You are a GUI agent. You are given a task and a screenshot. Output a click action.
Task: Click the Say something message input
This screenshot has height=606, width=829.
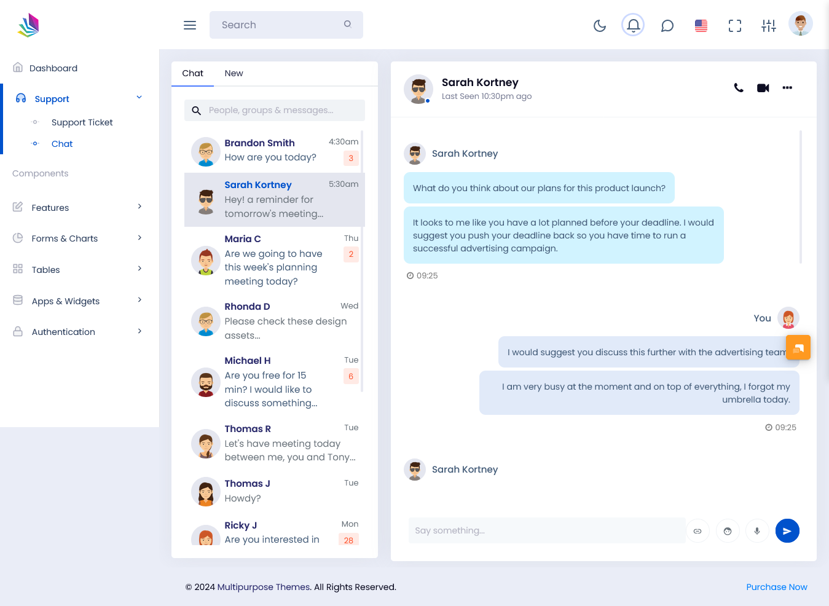[546, 530]
